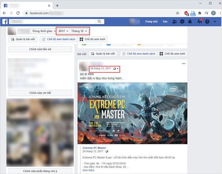Click the post author's blurred avatar
Screen dimensions: 222x174
(x=84, y=66)
